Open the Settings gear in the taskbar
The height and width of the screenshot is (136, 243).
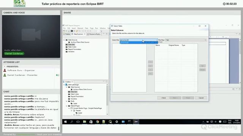[x=117, y=122]
